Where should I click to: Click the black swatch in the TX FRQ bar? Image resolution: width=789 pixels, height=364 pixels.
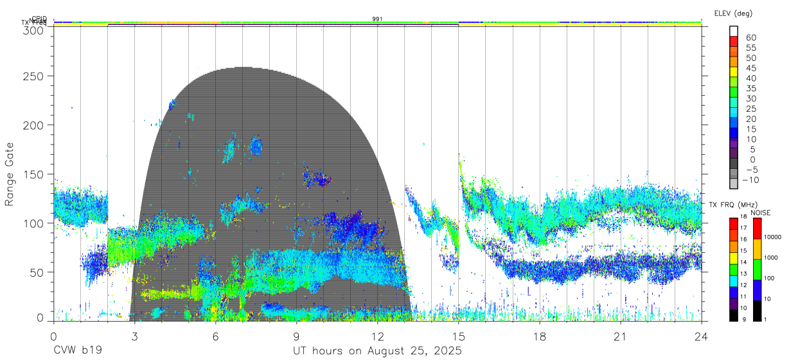pos(733,315)
